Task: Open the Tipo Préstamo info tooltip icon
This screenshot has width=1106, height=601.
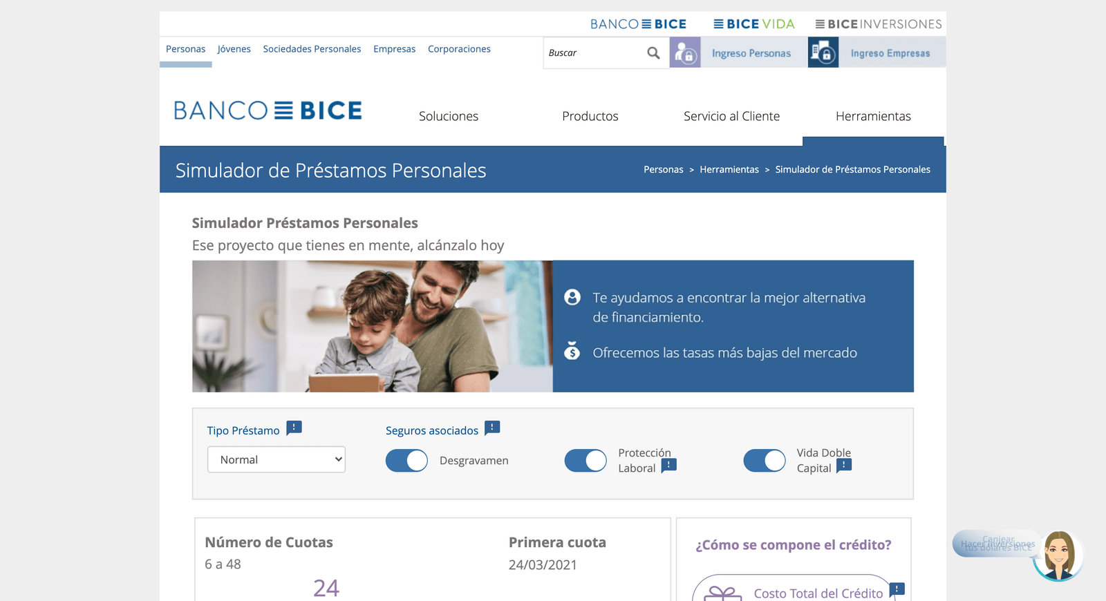Action: pos(294,428)
